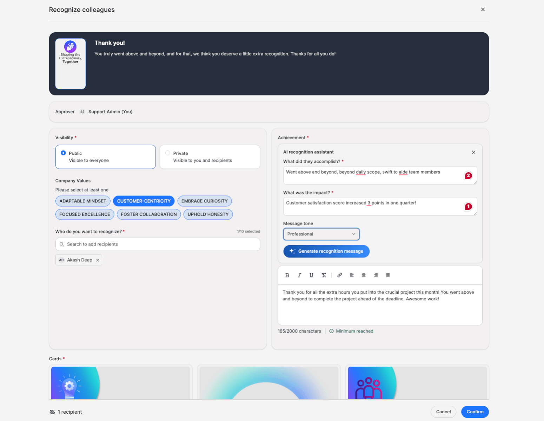544x421 pixels.
Task: Insert a link via the chain icon
Action: [x=339, y=275]
